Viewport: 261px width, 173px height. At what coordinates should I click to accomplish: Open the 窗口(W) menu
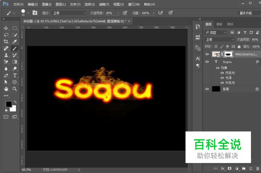[134, 4]
